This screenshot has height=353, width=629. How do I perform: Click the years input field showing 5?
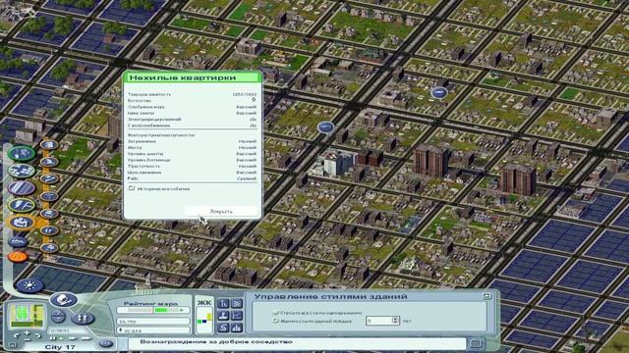pyautogui.click(x=378, y=321)
